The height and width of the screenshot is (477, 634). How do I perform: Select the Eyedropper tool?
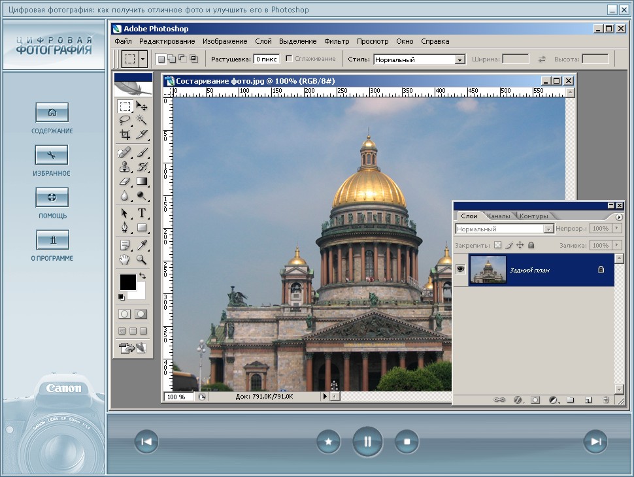[x=141, y=245]
